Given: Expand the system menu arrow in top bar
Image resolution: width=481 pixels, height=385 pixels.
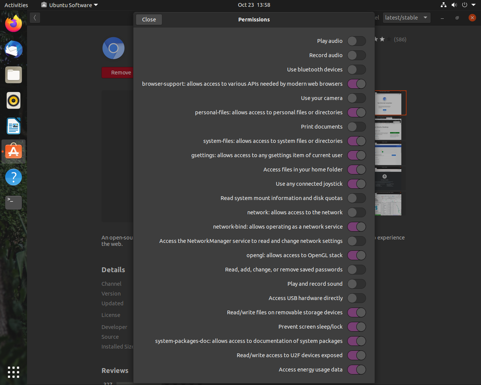Looking at the screenshot, I should click(473, 5).
